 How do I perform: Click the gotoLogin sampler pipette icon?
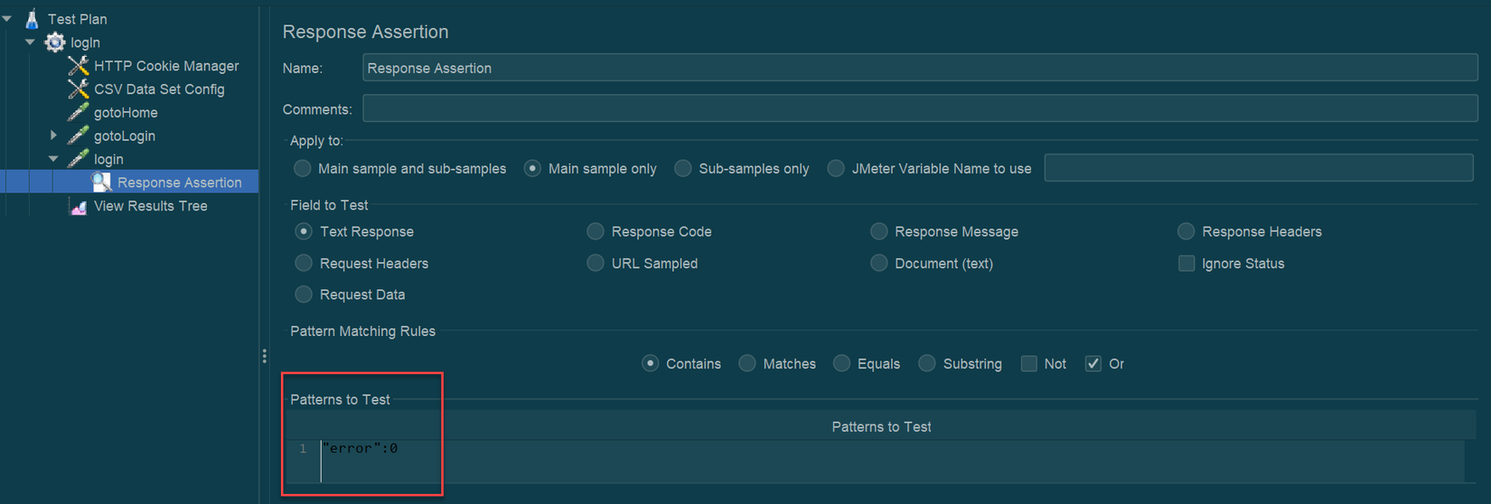point(79,135)
